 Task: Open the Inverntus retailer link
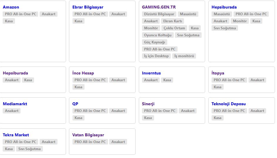(151, 73)
